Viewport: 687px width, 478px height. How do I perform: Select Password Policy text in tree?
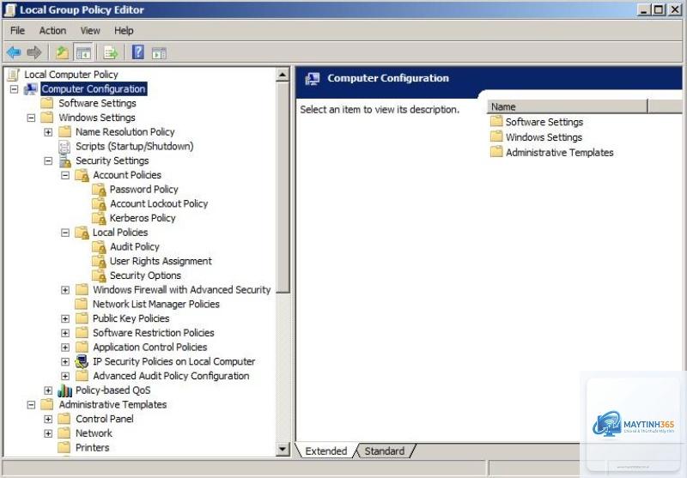click(x=143, y=190)
